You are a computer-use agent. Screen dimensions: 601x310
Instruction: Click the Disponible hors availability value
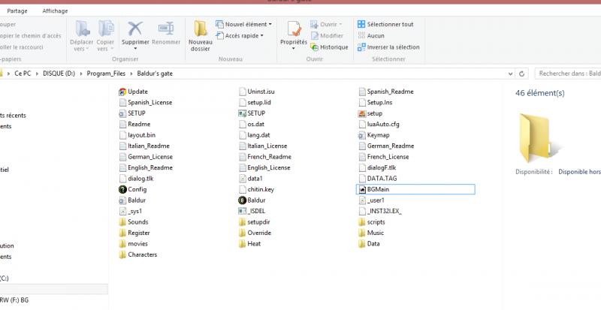click(579, 172)
